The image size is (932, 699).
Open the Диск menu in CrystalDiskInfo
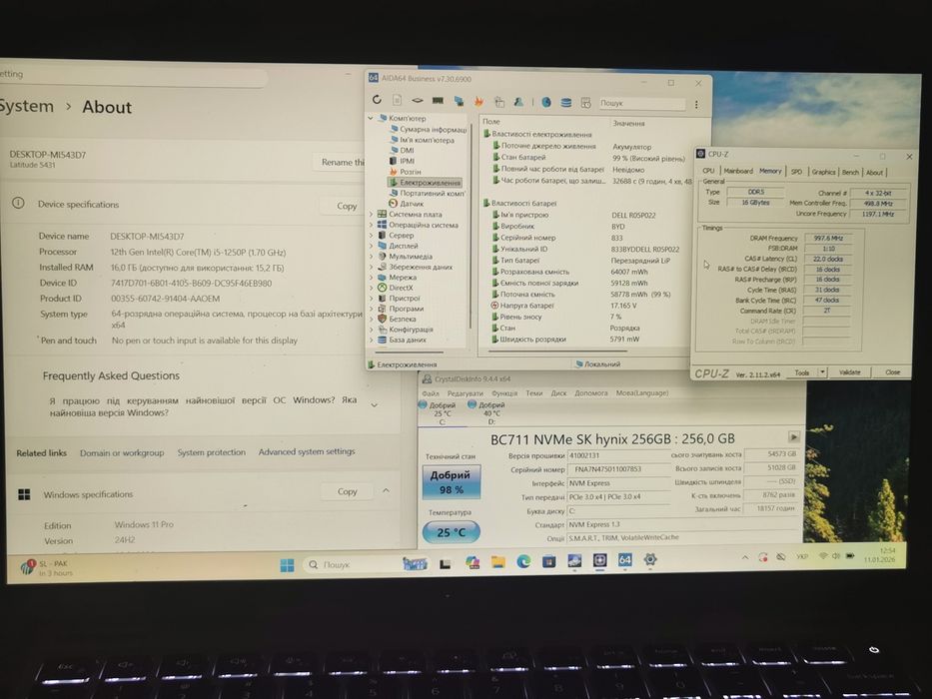pyautogui.click(x=558, y=393)
